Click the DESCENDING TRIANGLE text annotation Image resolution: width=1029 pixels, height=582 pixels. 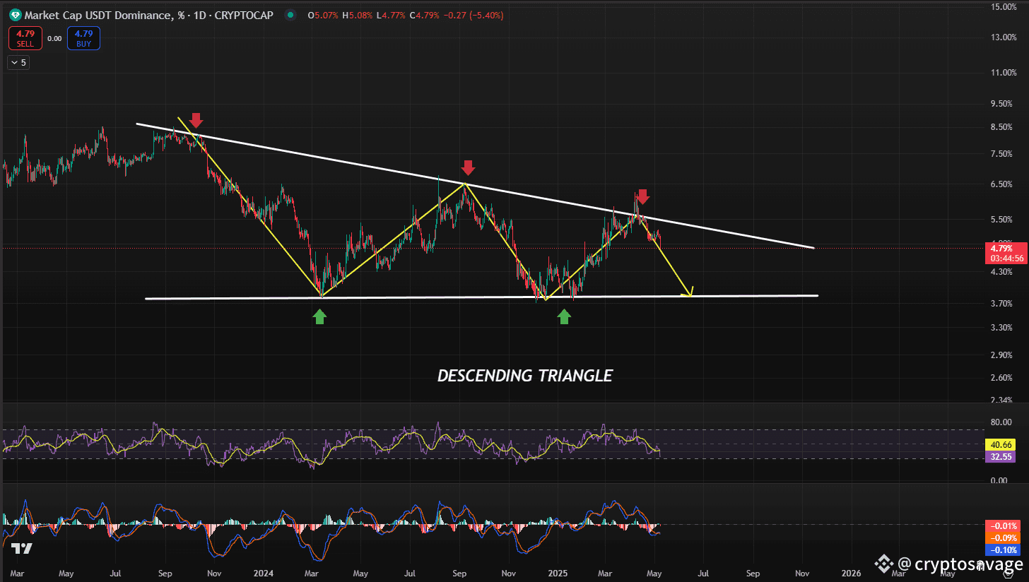pyautogui.click(x=524, y=376)
